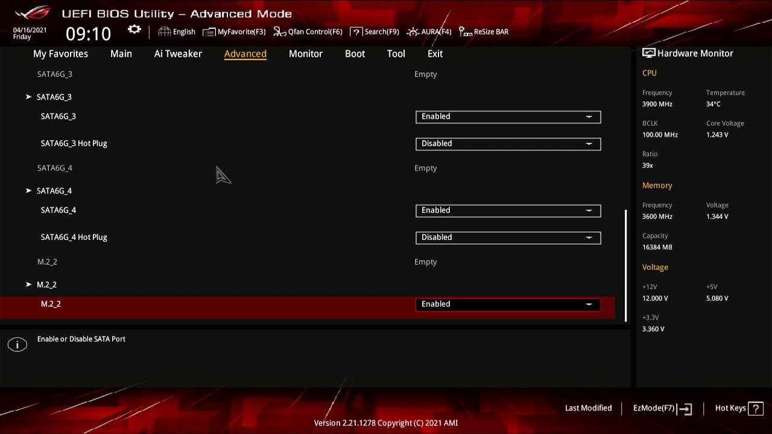
Task: Click the memory frequency 3600 MHz
Action: click(x=657, y=216)
